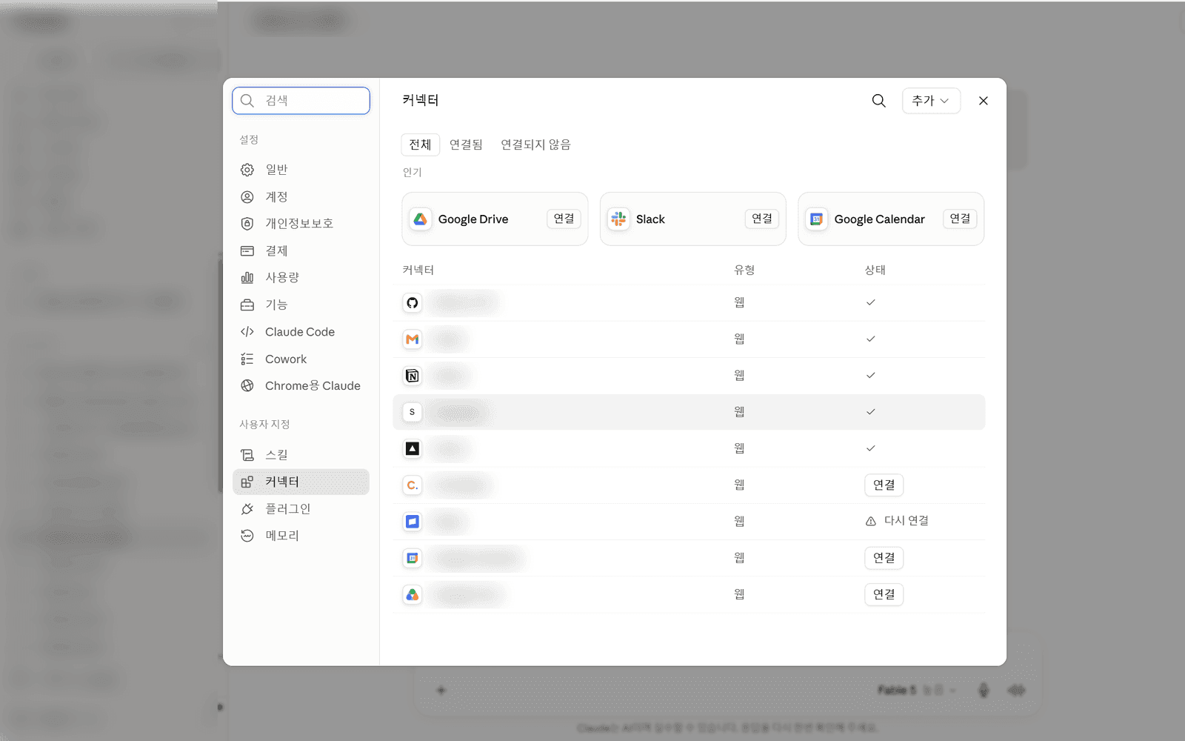Click the search field in settings sidebar

pos(301,101)
